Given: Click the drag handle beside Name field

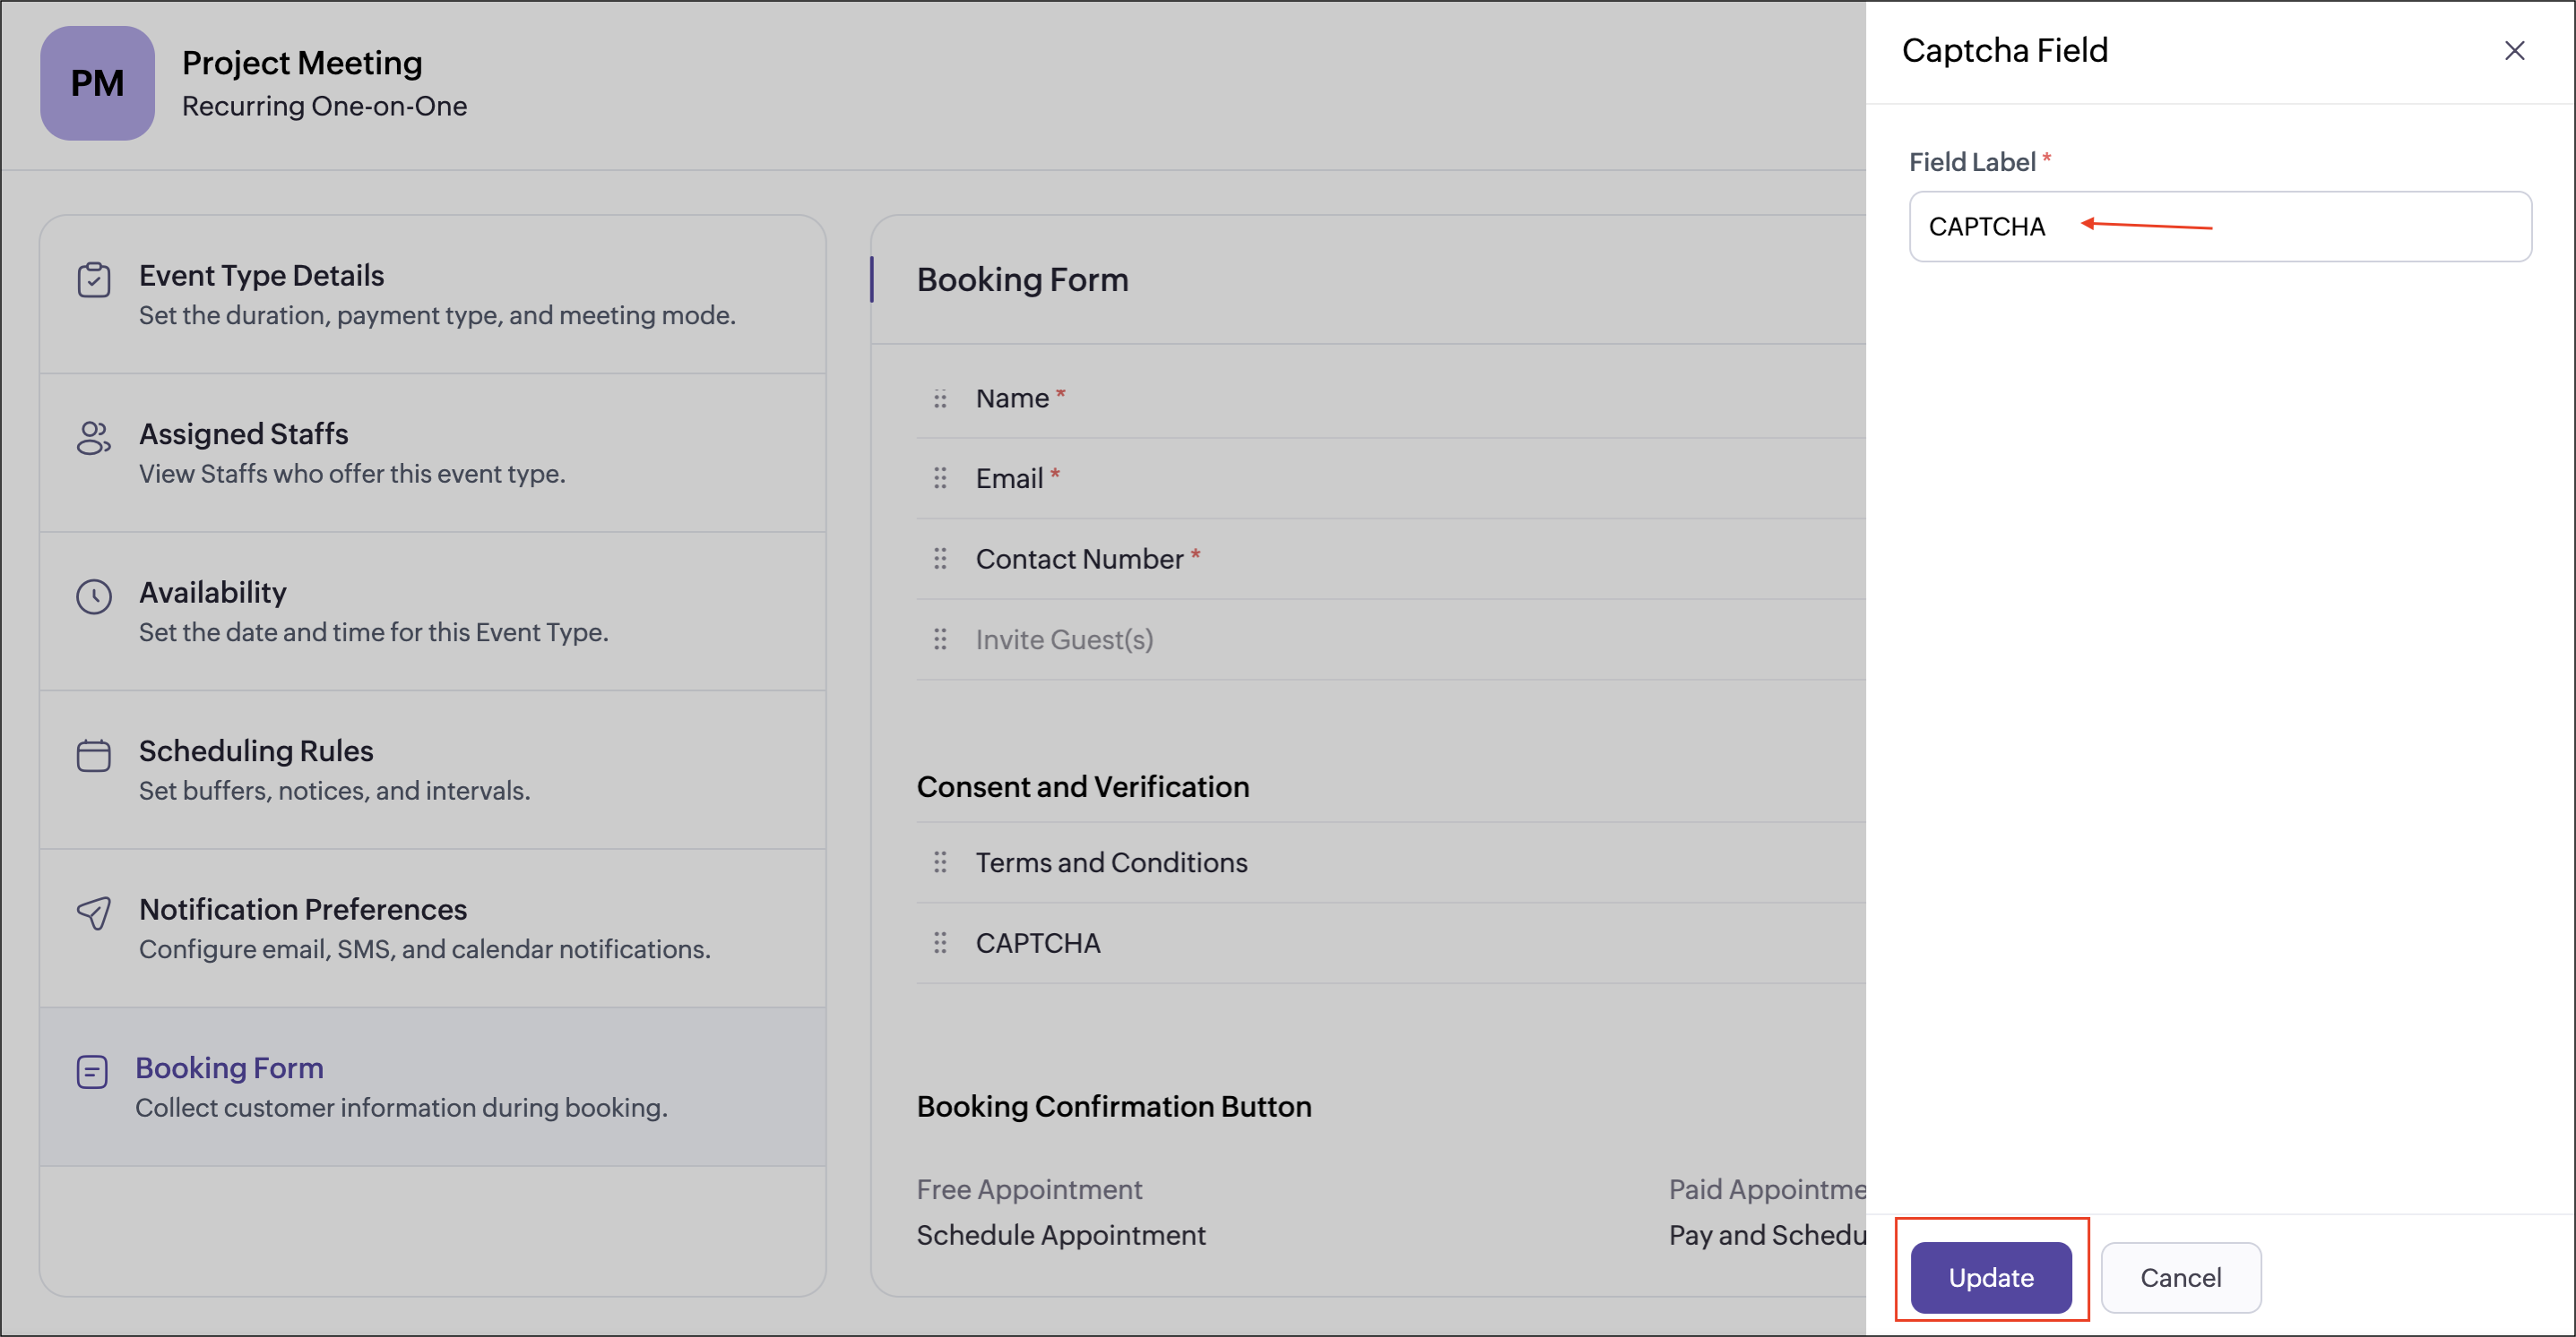Looking at the screenshot, I should [940, 399].
